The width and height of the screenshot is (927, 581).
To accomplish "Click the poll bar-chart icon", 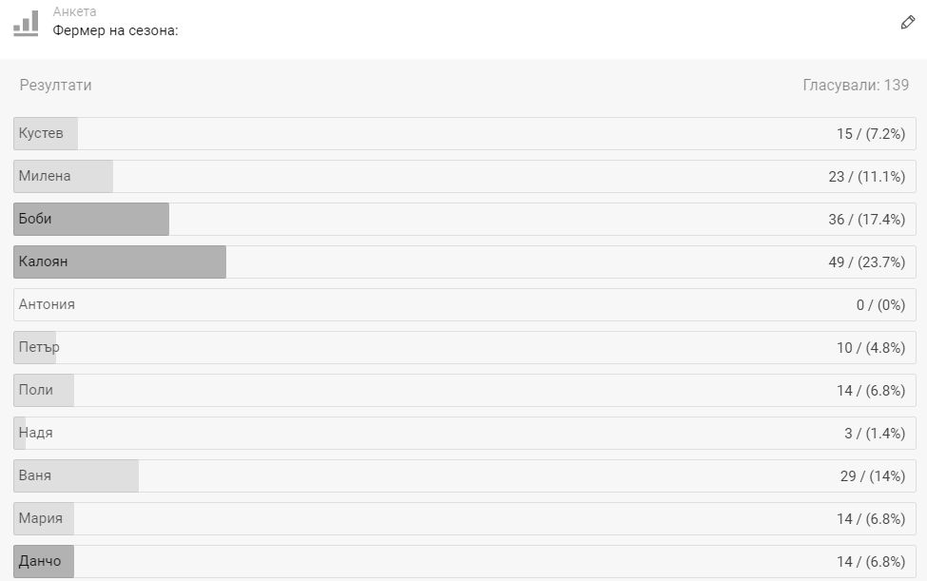I will (x=26, y=24).
